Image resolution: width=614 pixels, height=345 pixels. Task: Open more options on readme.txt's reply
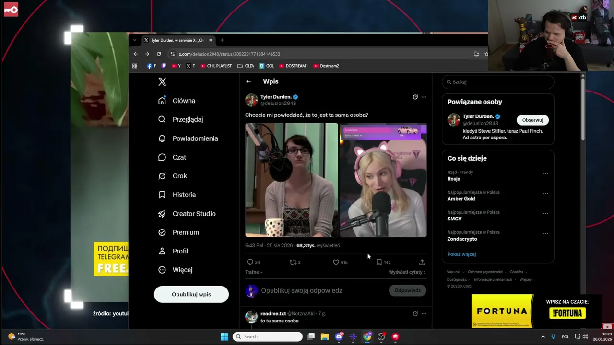(x=424, y=314)
